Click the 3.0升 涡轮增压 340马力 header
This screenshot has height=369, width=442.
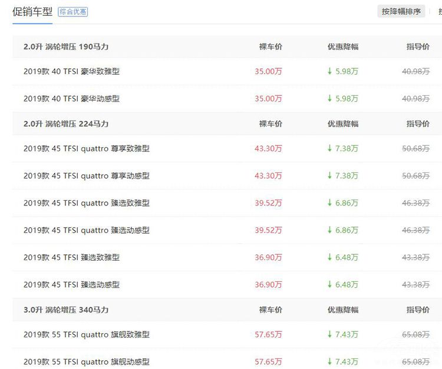point(66,310)
